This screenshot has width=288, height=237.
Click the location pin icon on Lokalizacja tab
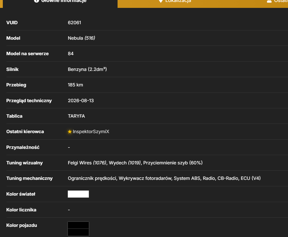(x=161, y=1)
